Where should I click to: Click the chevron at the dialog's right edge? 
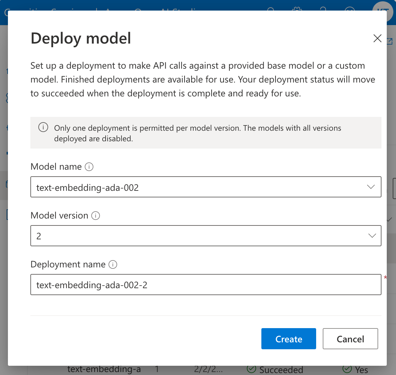tap(389, 219)
